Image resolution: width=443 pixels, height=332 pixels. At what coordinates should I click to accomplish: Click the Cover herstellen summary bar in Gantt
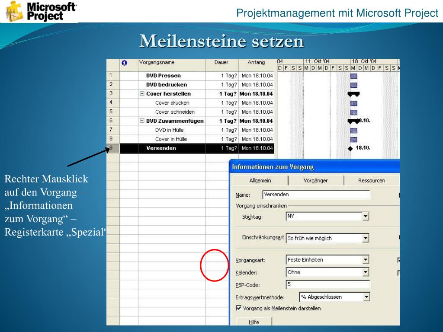(x=353, y=94)
